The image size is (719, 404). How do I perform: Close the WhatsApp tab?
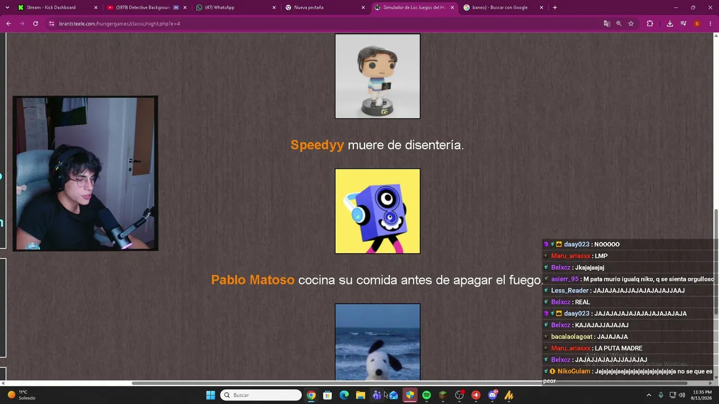click(x=274, y=7)
